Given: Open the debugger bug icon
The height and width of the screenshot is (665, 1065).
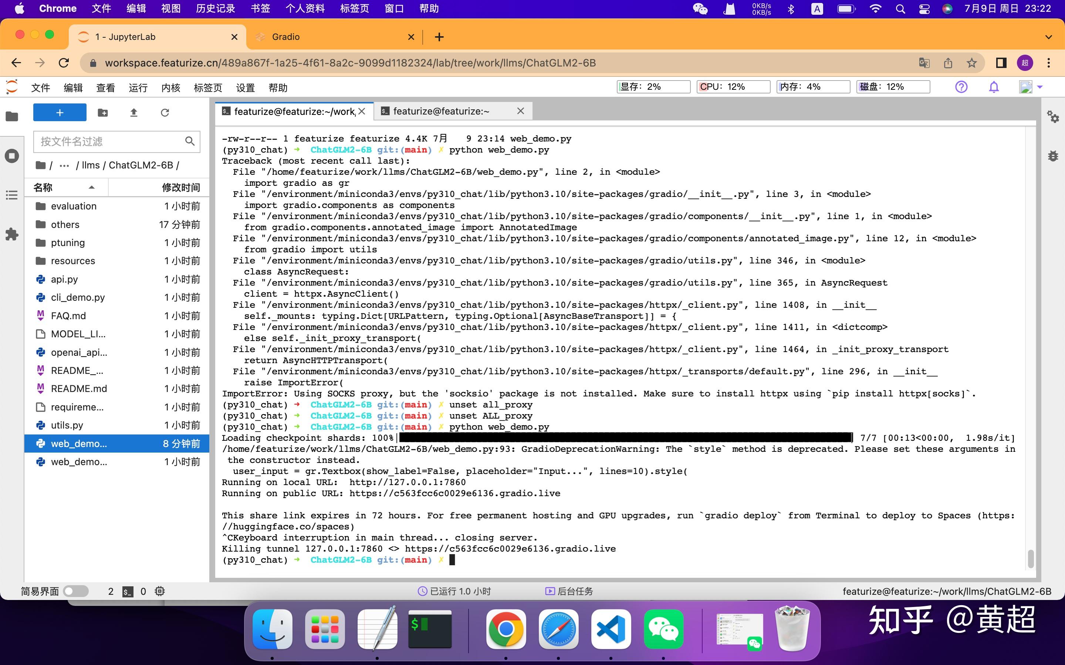Looking at the screenshot, I should pyautogui.click(x=1053, y=156).
